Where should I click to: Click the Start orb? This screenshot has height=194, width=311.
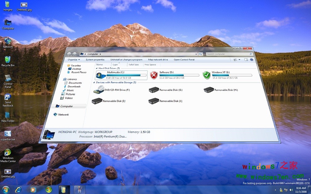click(x=5, y=190)
